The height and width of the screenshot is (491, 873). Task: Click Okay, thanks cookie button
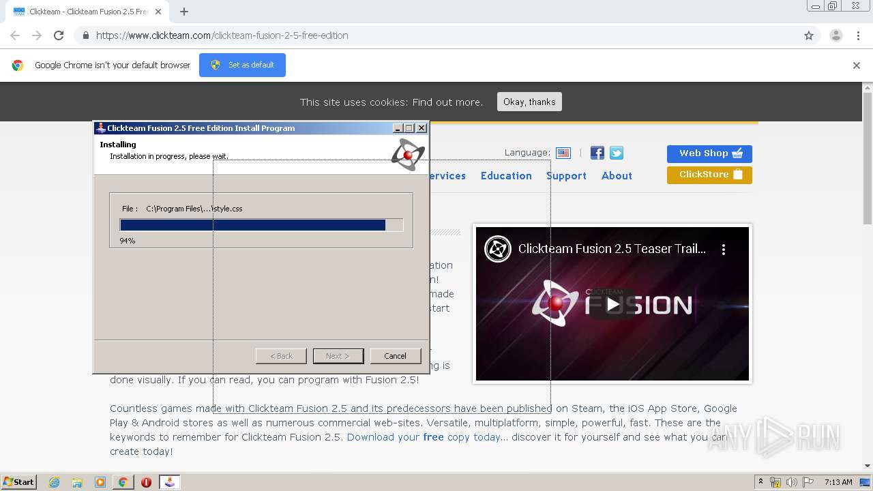coord(529,102)
